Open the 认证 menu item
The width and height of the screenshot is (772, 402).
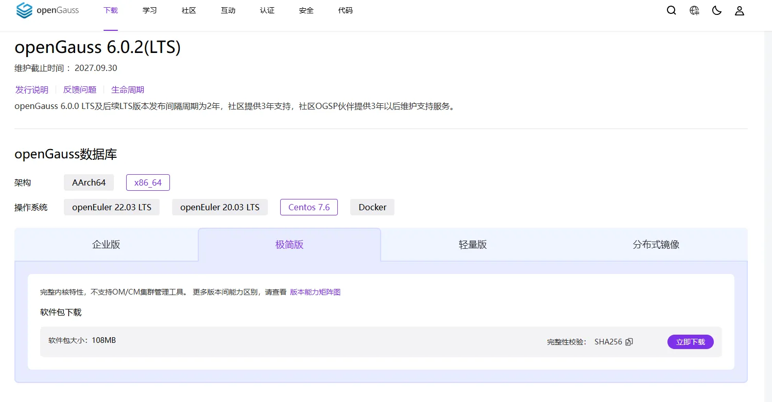pyautogui.click(x=267, y=10)
